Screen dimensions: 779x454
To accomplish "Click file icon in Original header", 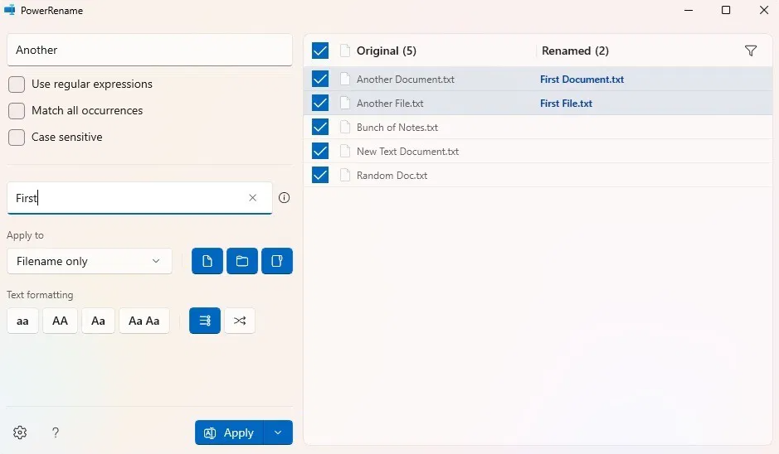I will coord(345,51).
